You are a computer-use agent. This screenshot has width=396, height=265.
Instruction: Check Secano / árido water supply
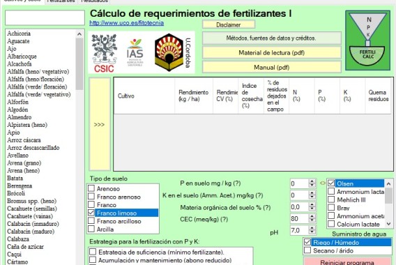click(307, 250)
